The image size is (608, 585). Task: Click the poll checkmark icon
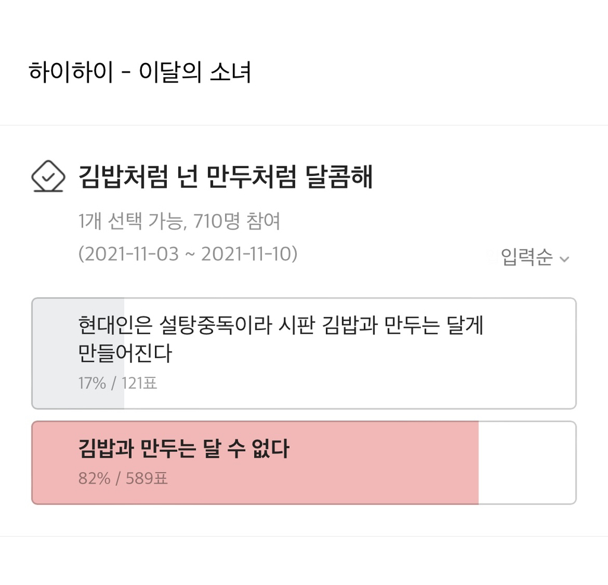47,177
